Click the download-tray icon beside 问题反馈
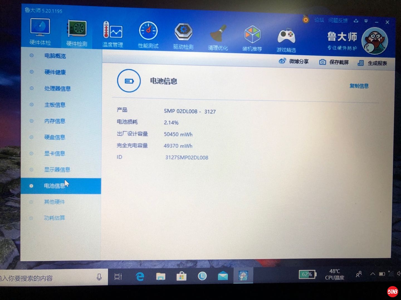 click(356, 21)
